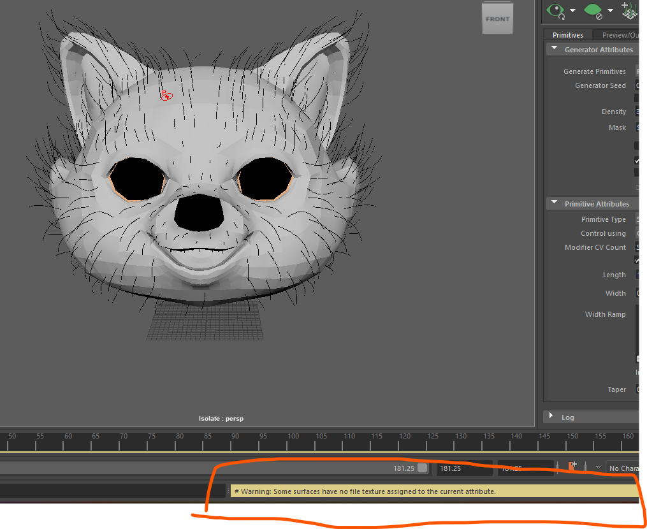This screenshot has height=529, width=647.
Task: Collapse the Generator Attributes section
Action: pyautogui.click(x=554, y=49)
